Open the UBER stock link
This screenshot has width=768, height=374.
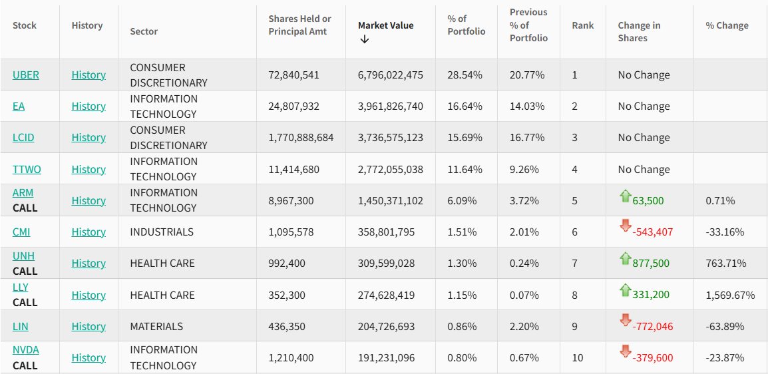[26, 75]
